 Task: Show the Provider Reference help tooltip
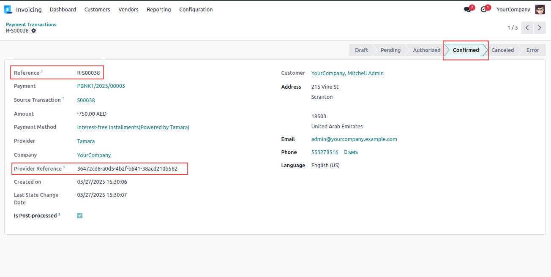click(64, 168)
